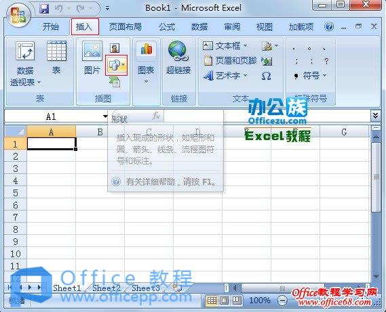Switch to the Sheet1 tab
The height and width of the screenshot is (312, 386).
pyautogui.click(x=67, y=288)
